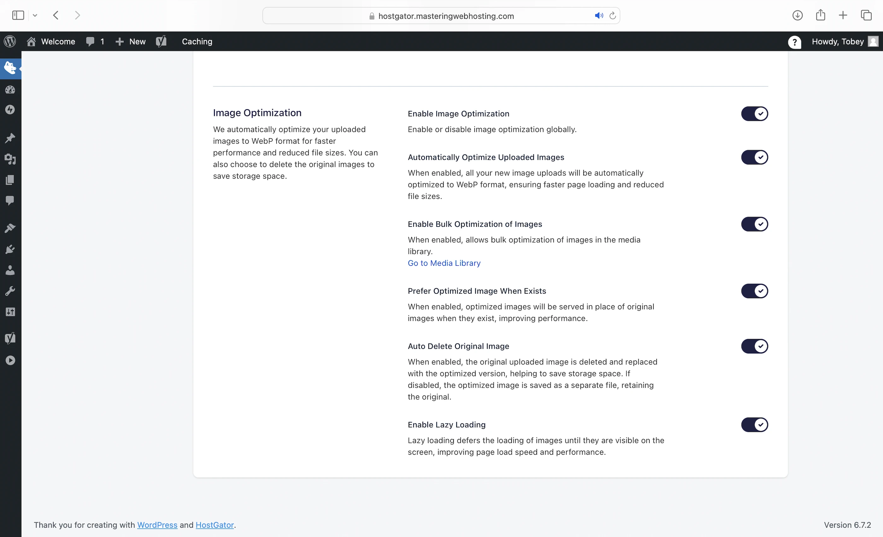Open the Dashboard palette icon in sidebar
This screenshot has width=883, height=537.
coord(10,89)
